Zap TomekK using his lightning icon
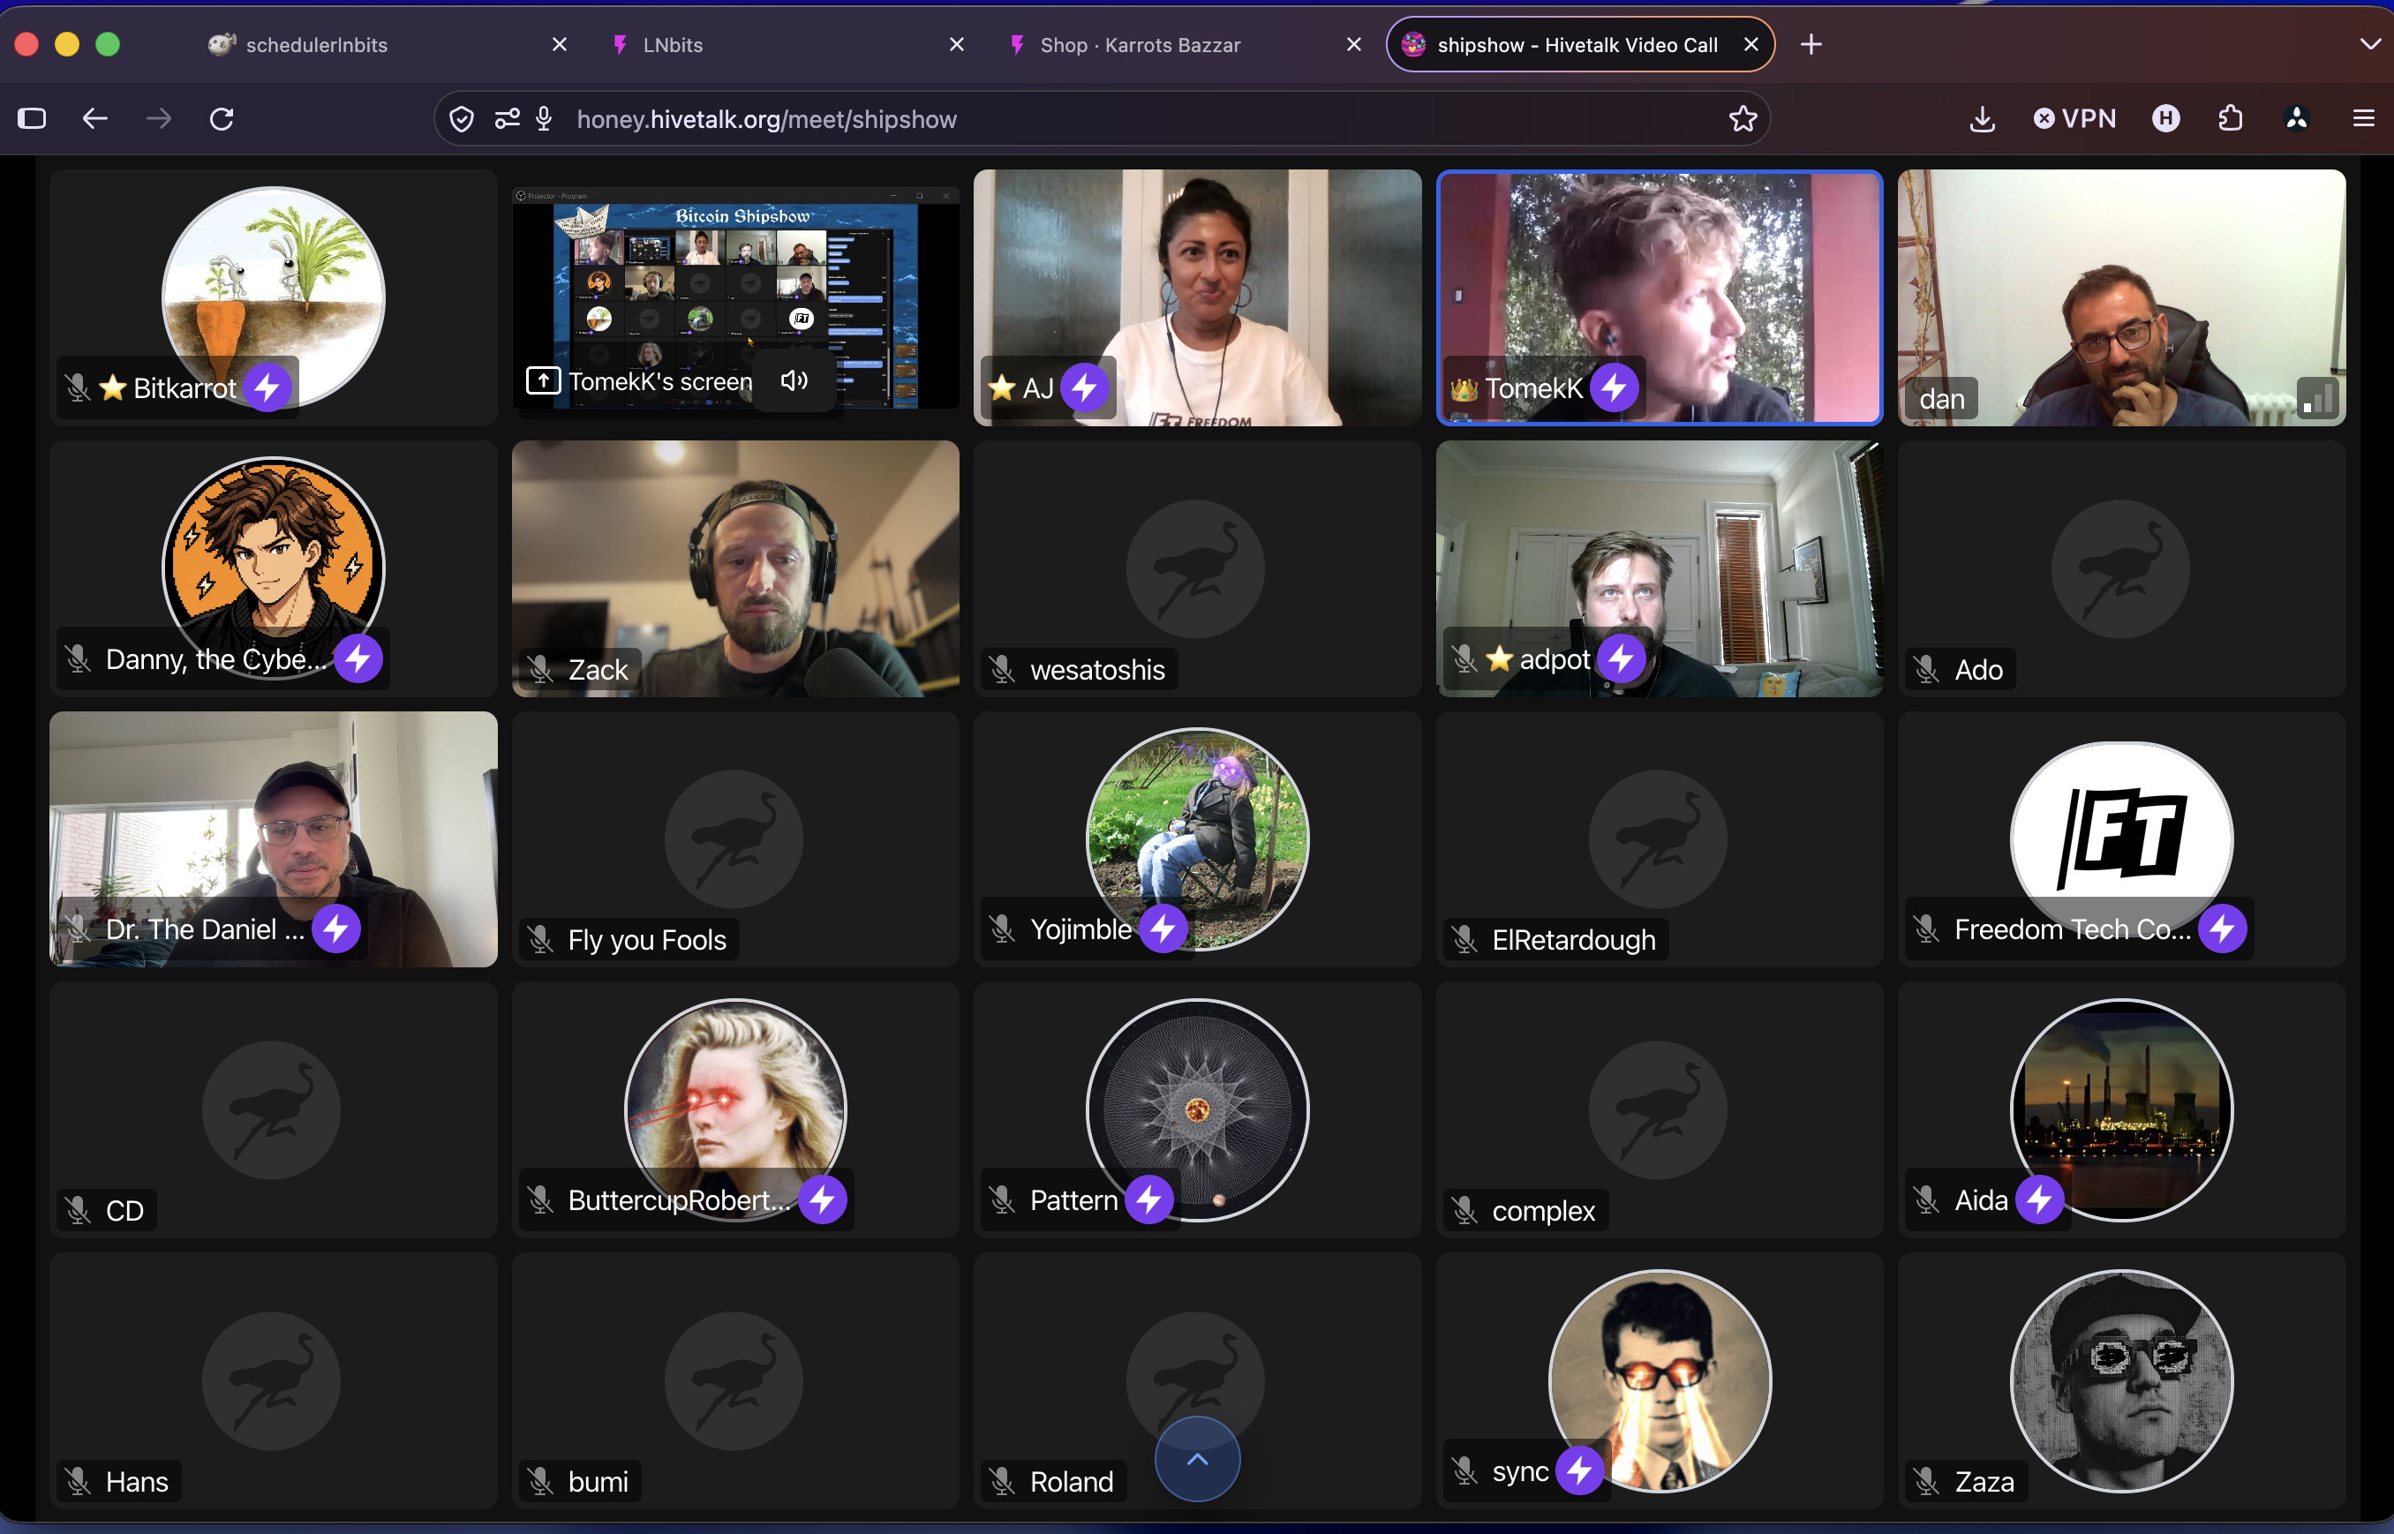 1614,387
